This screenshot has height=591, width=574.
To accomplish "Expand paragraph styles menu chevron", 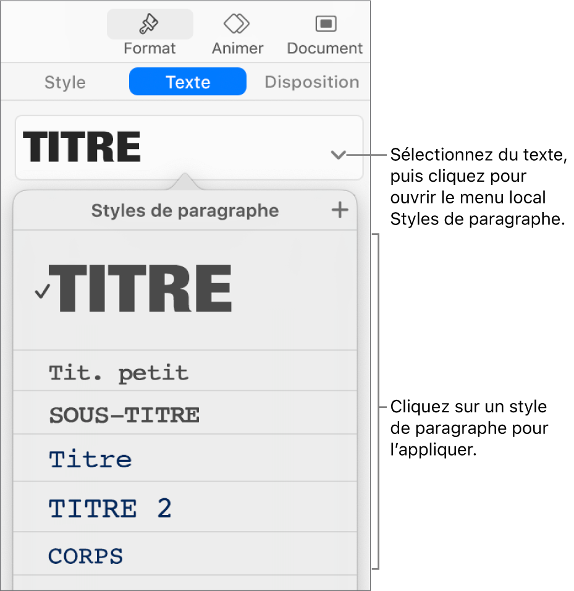I will 338,155.
